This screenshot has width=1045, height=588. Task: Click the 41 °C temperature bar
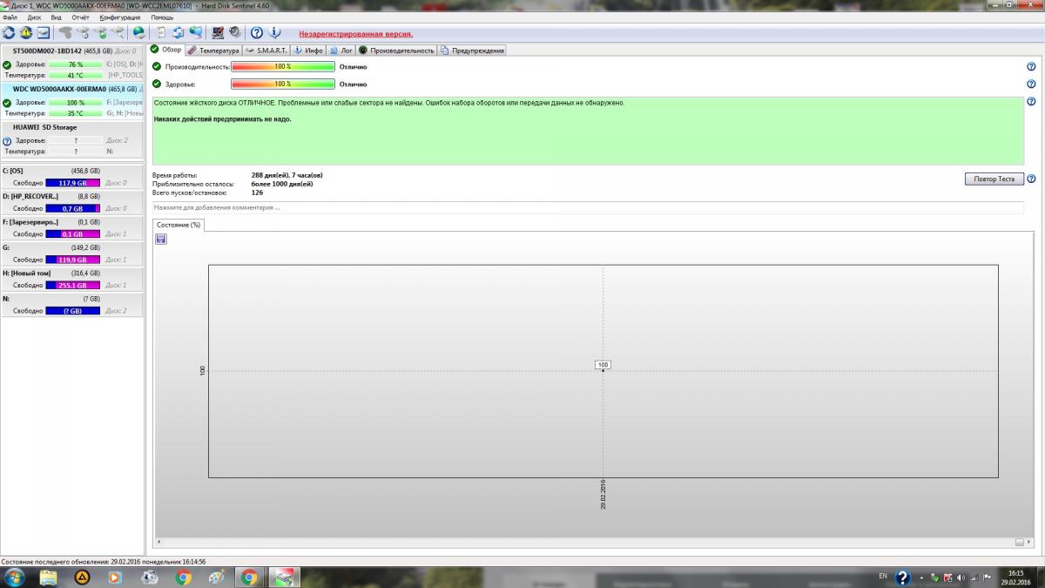point(75,75)
